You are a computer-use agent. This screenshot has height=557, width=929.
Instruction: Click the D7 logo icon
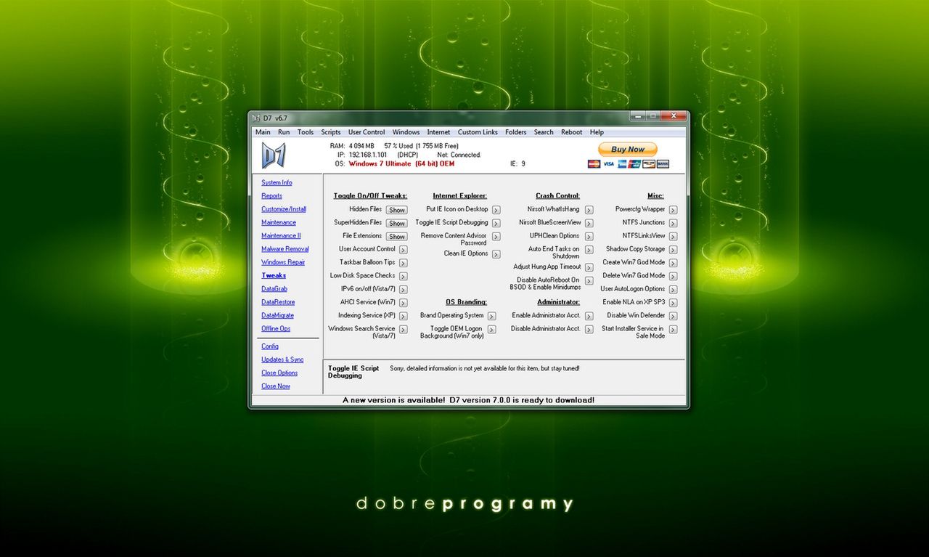click(x=274, y=155)
